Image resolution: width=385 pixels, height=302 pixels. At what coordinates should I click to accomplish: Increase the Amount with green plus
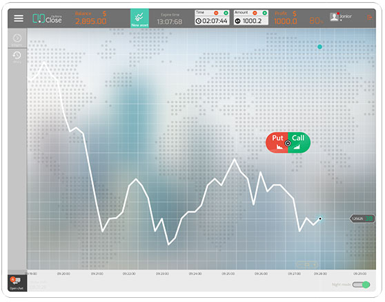coord(265,12)
